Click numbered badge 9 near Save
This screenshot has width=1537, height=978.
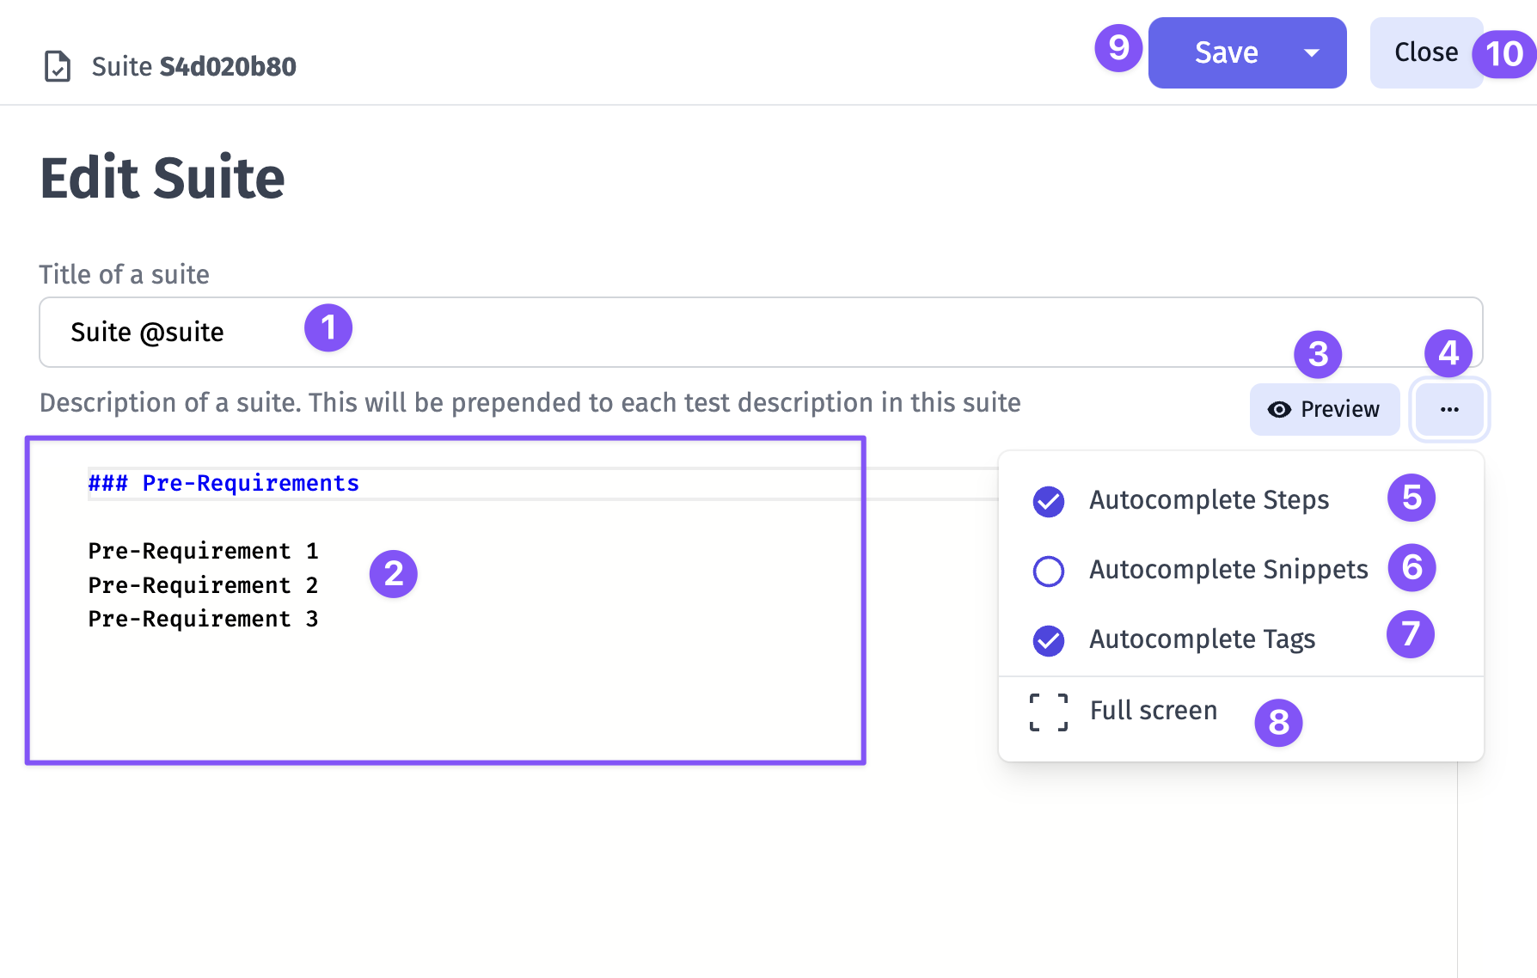[x=1118, y=47]
